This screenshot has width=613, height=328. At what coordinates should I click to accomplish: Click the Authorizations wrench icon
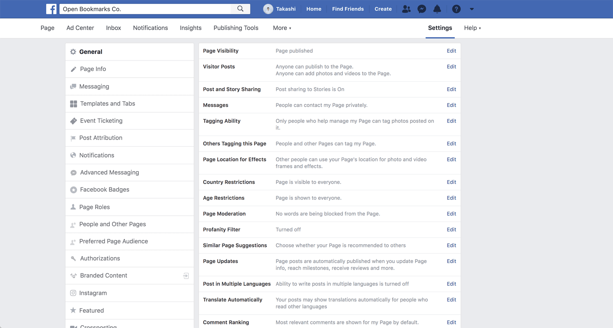point(74,259)
